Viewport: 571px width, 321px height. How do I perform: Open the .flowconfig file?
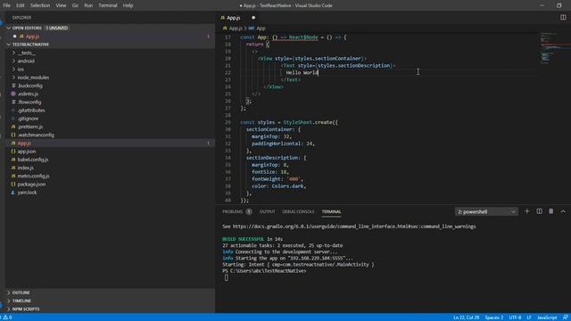[29, 103]
